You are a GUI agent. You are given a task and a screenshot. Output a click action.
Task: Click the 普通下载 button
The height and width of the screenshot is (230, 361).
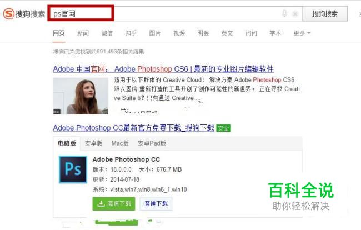point(156,203)
